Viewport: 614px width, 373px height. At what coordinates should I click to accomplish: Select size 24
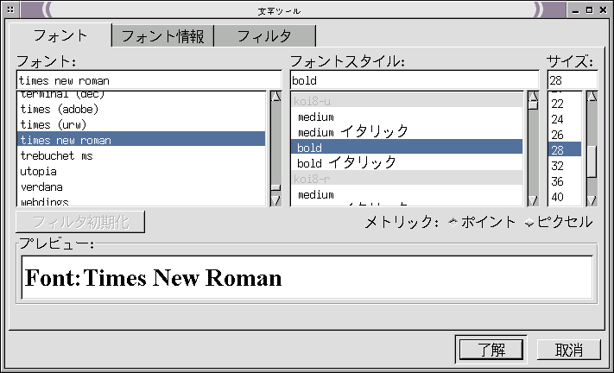click(564, 119)
